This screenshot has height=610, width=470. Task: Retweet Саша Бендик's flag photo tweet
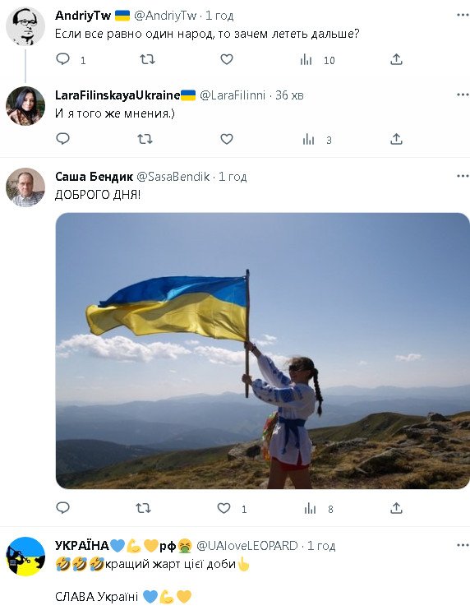pyautogui.click(x=144, y=508)
